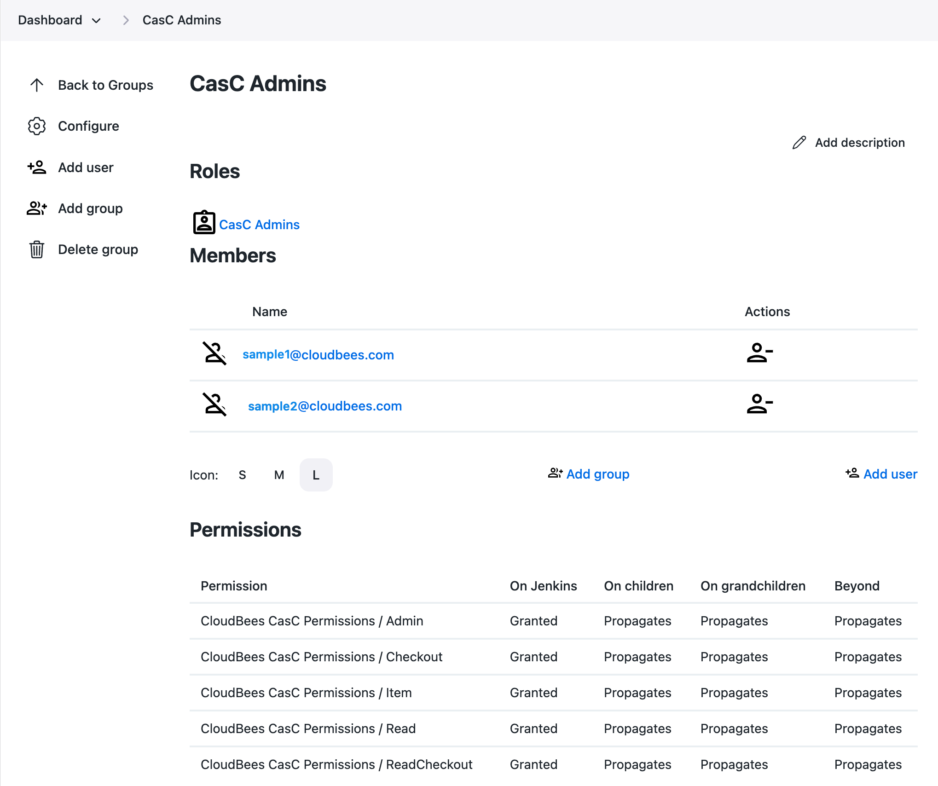Screen dimensions: 938x786
Task: Select small icon size S
Action: [243, 475]
